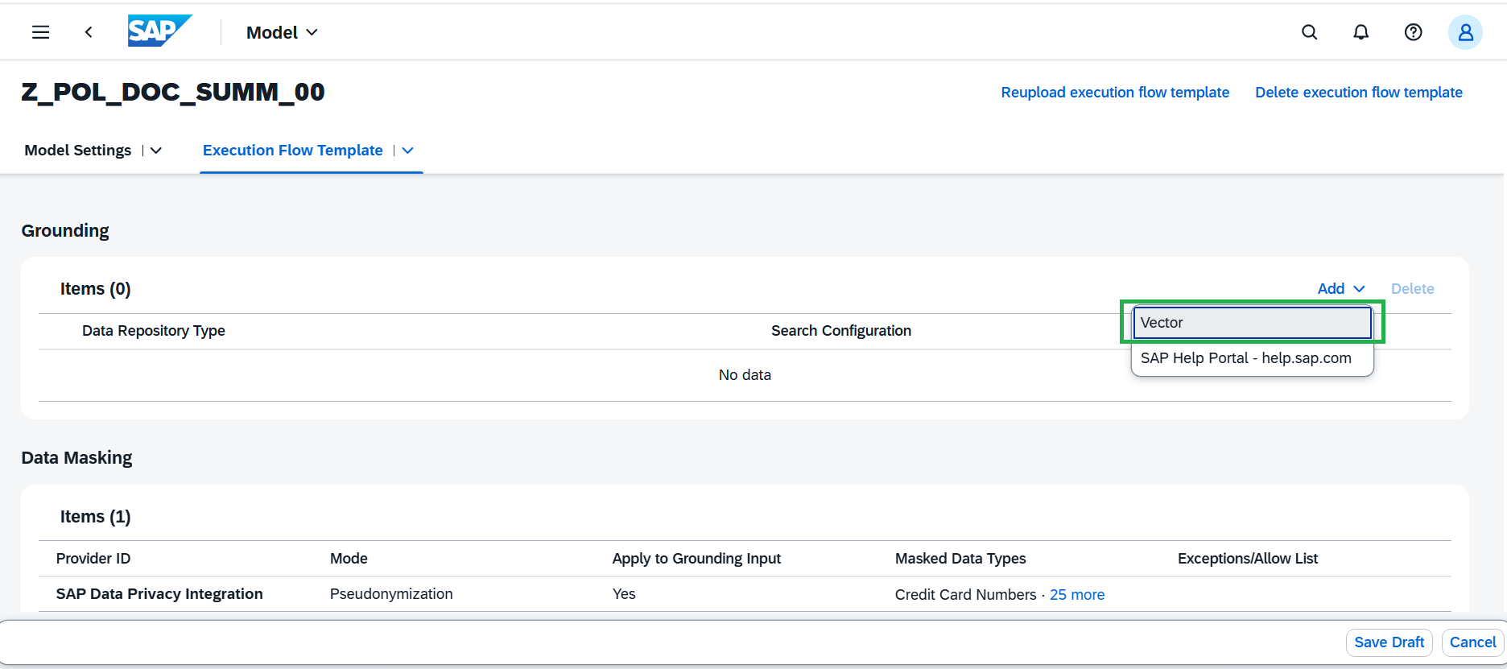Viewport: 1507px width, 669px height.
Task: Click Reupload execution flow template
Action: [1115, 93]
